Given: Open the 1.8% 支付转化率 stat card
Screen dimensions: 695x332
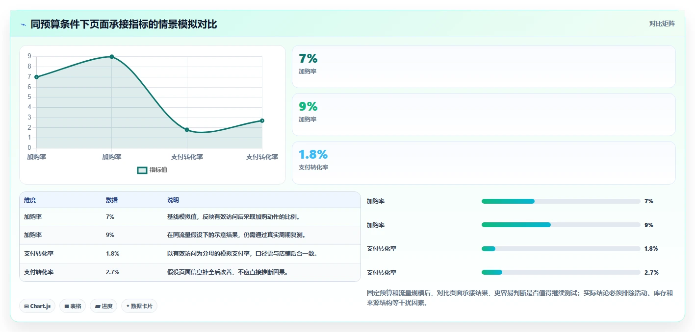Looking at the screenshot, I should (484, 163).
